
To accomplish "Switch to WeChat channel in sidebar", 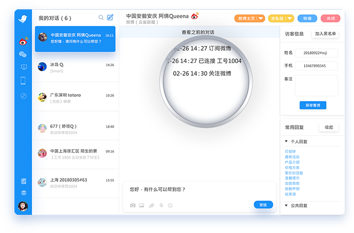I will tap(23, 54).
